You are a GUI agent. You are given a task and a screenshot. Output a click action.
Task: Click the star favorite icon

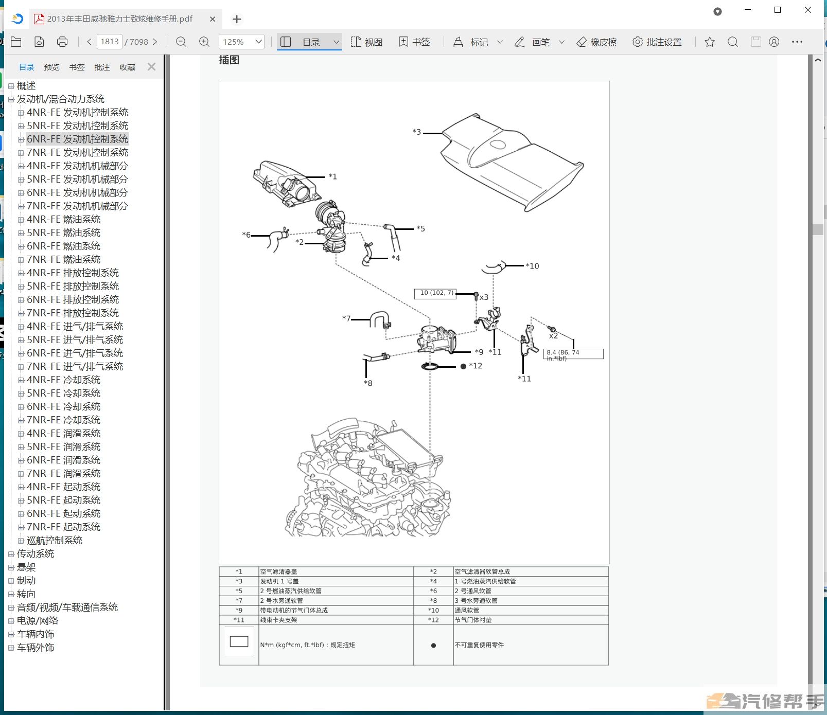point(710,42)
